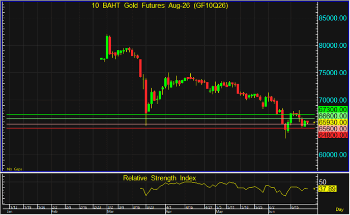Select the 2/23 date label
This screenshot has height=215, width=350.
pos(97,207)
